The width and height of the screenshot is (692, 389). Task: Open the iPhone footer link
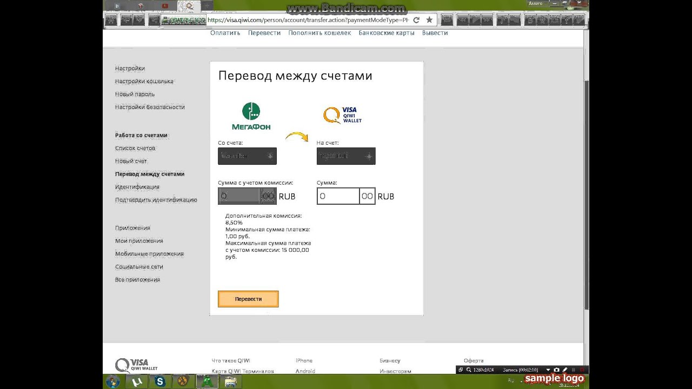click(304, 361)
